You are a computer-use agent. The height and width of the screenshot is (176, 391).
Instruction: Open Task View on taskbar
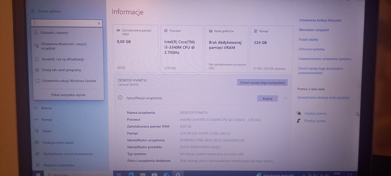(119, 174)
